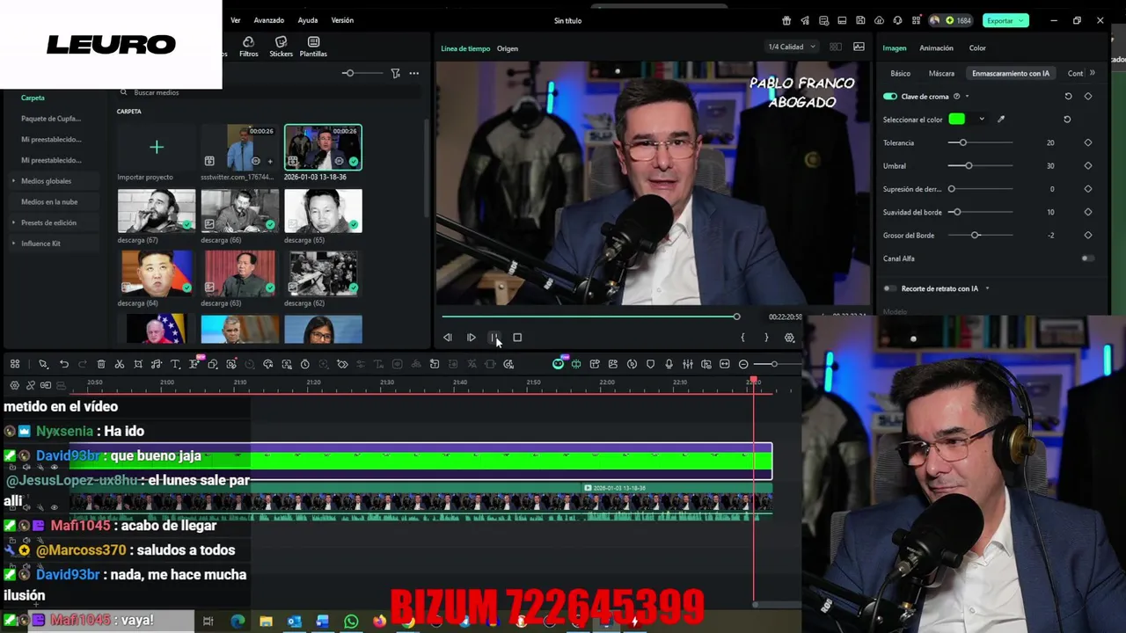Stop the preview with the square button
Screen dimensions: 1126x633
click(x=517, y=338)
